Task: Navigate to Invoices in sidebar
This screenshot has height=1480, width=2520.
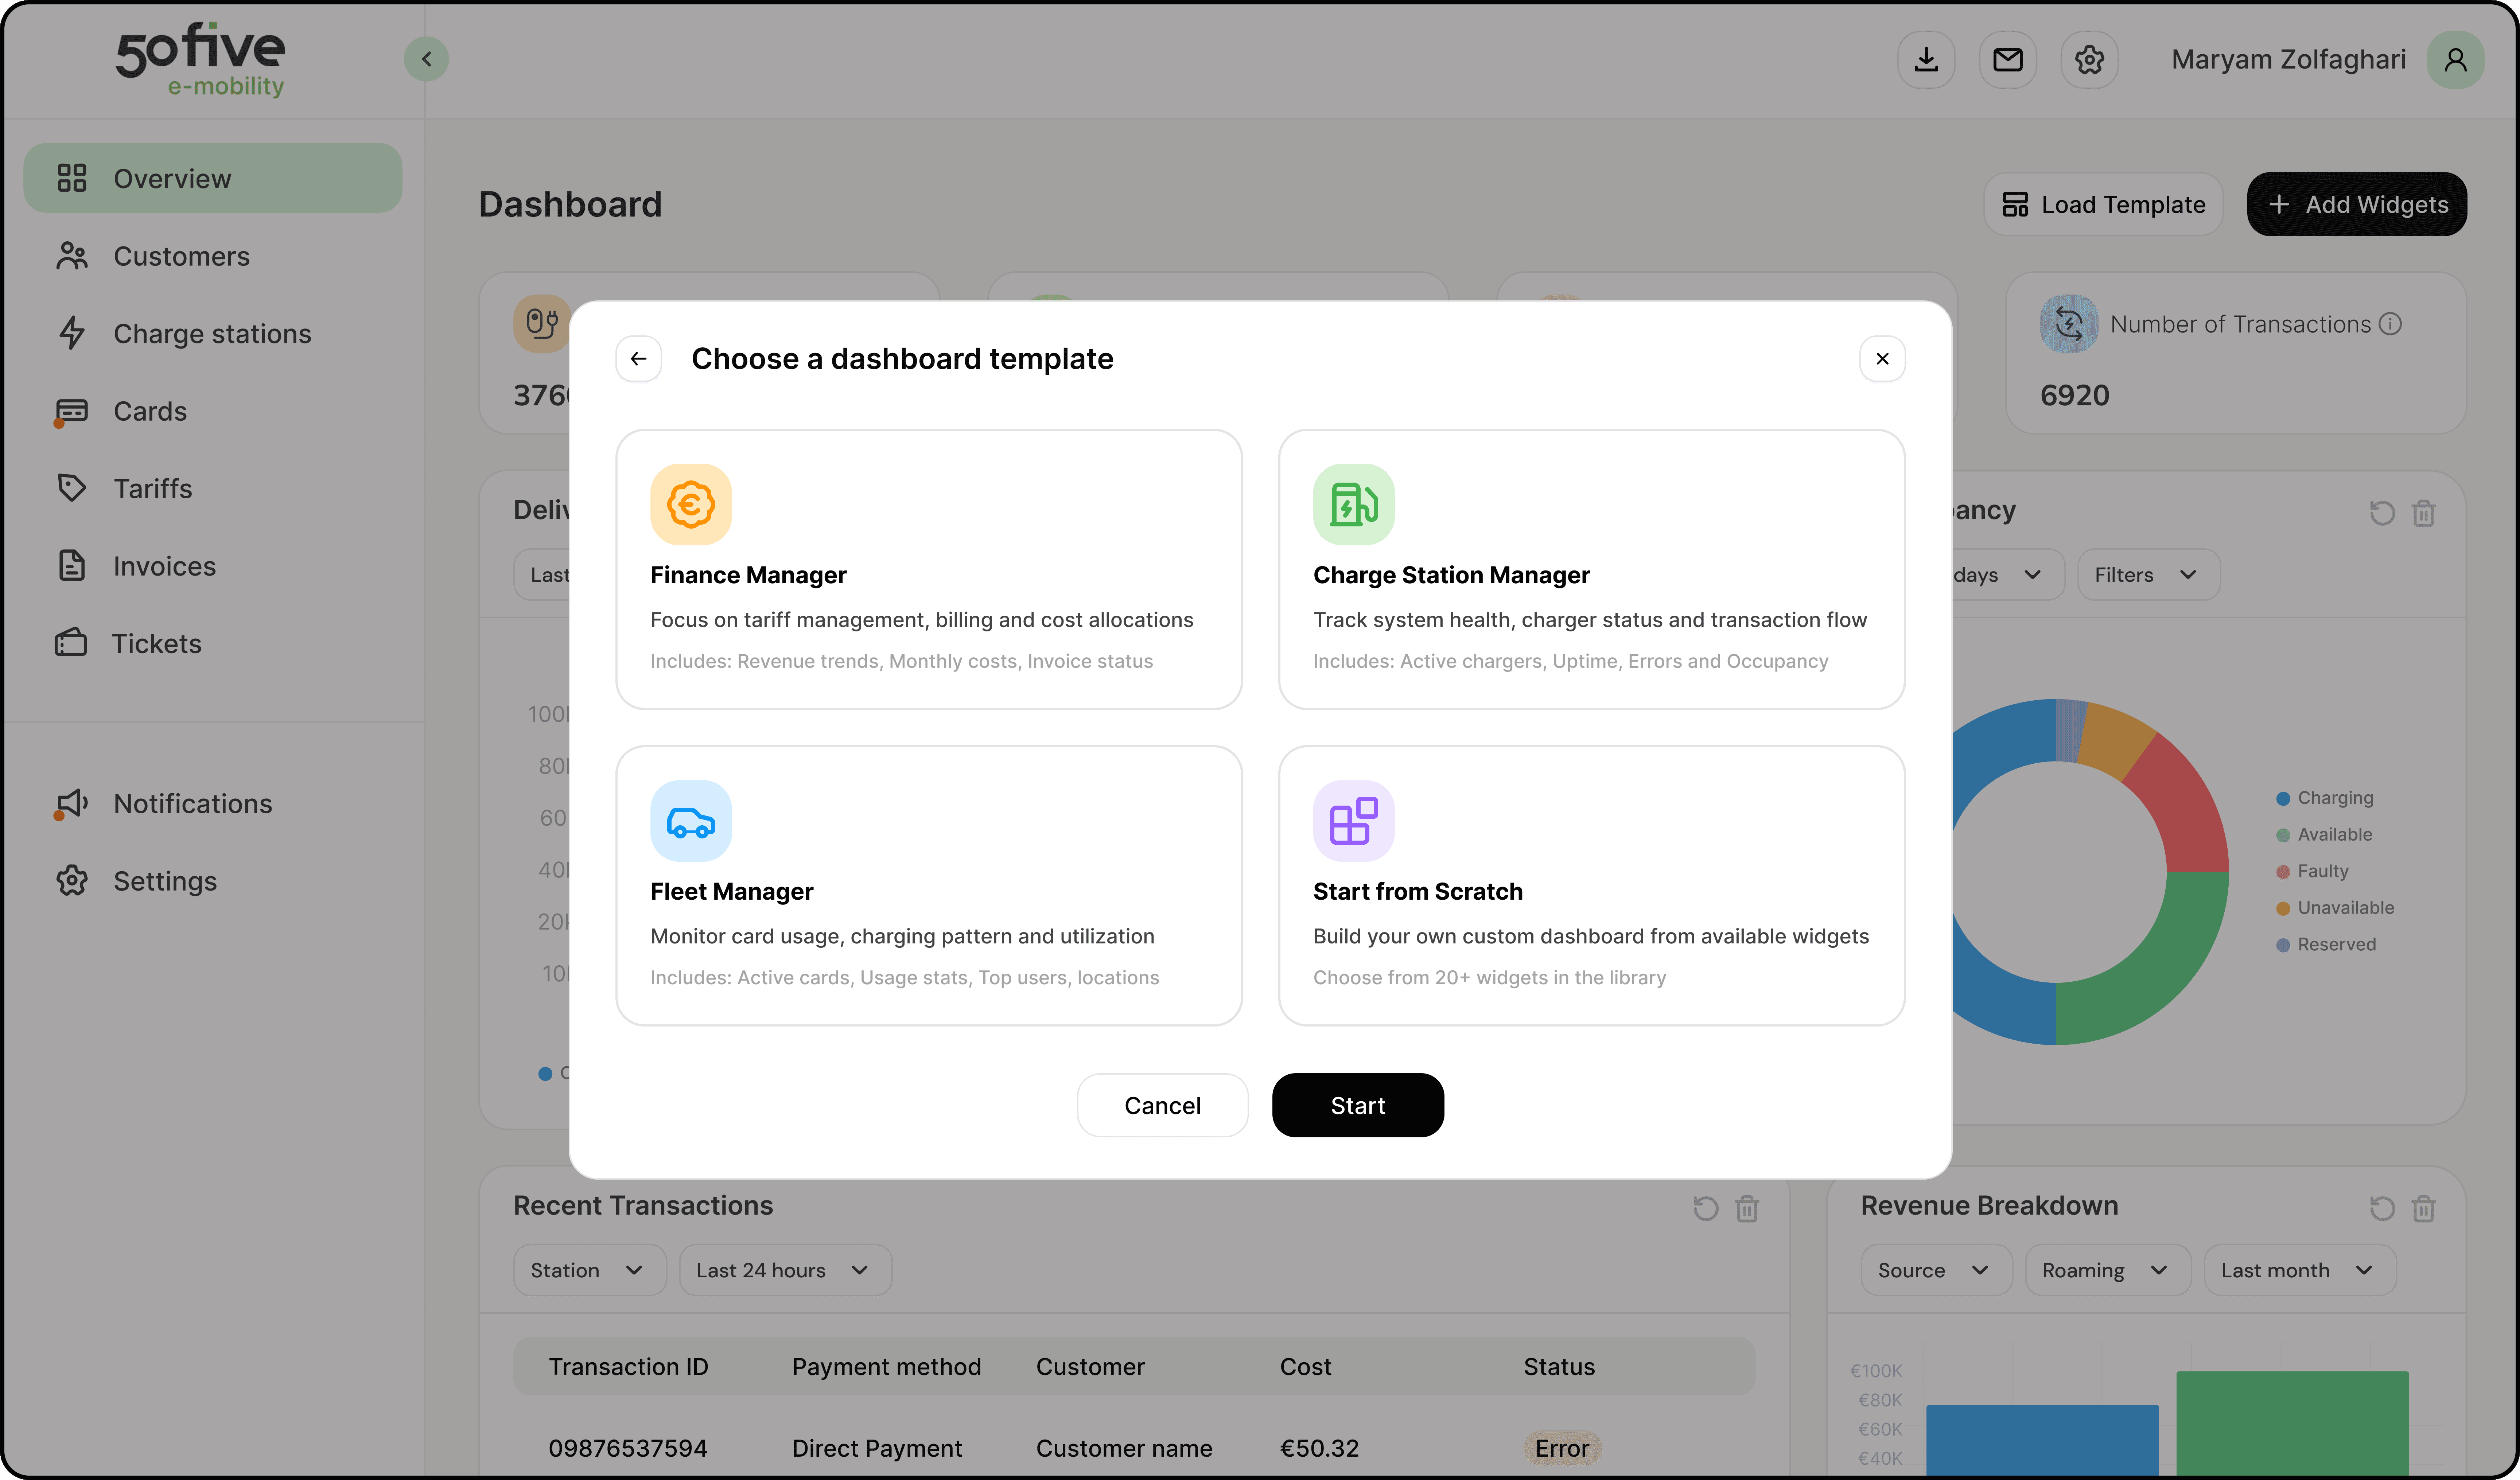Action: (x=164, y=566)
